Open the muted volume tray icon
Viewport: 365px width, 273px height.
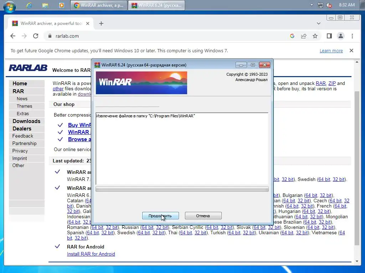(x=329, y=5)
